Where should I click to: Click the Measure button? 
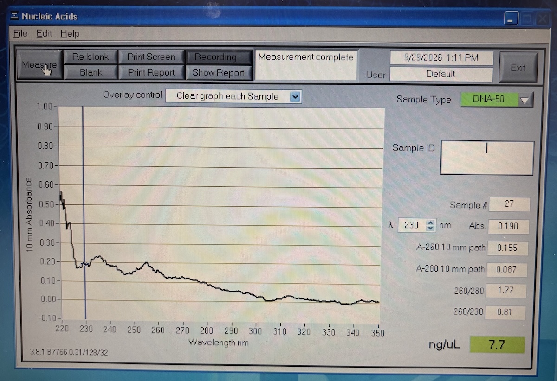(39, 64)
